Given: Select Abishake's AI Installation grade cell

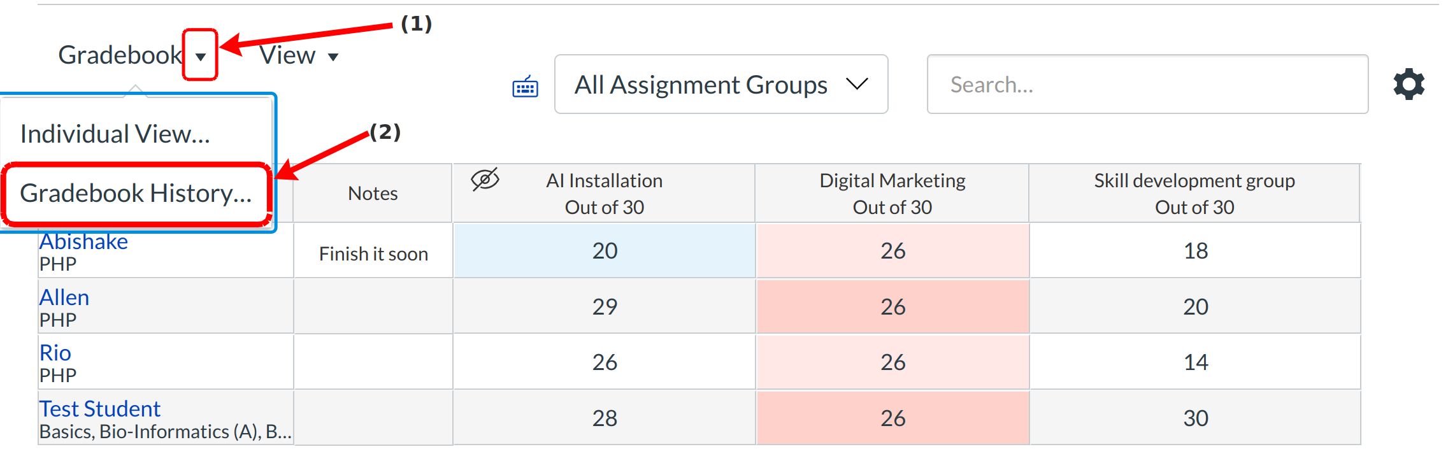Looking at the screenshot, I should [x=604, y=251].
